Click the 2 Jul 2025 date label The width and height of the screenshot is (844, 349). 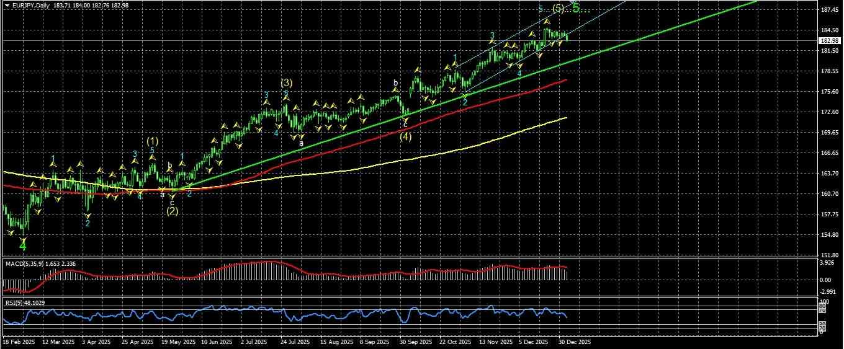(x=254, y=342)
